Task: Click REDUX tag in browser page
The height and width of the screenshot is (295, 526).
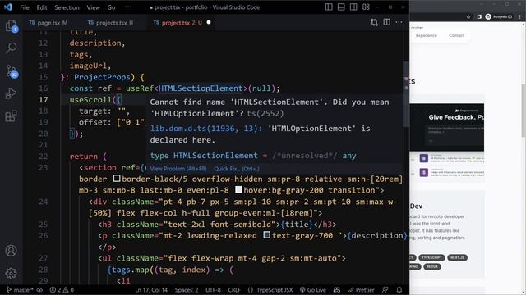Action: point(431,266)
